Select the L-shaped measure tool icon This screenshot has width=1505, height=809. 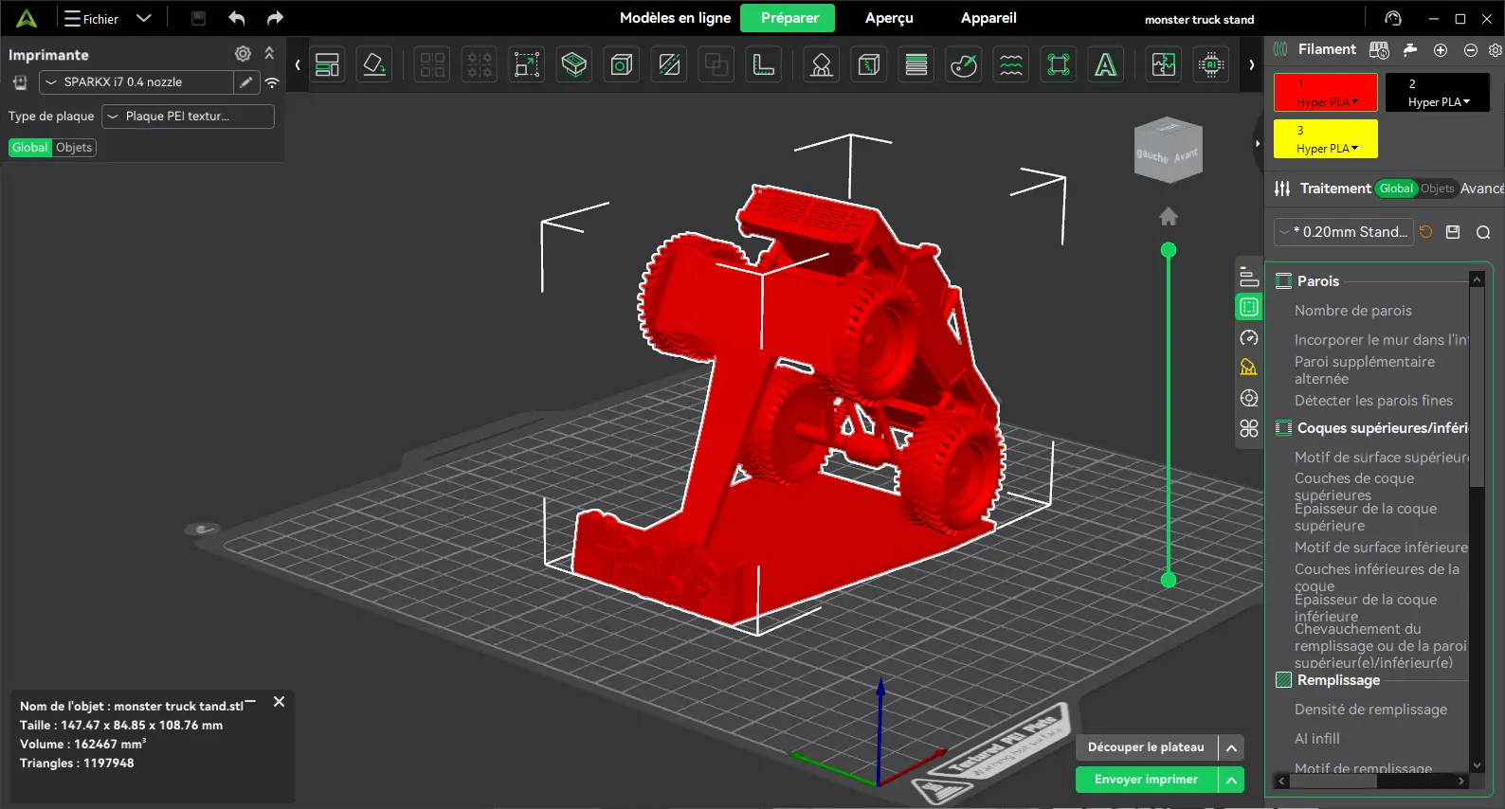point(764,64)
